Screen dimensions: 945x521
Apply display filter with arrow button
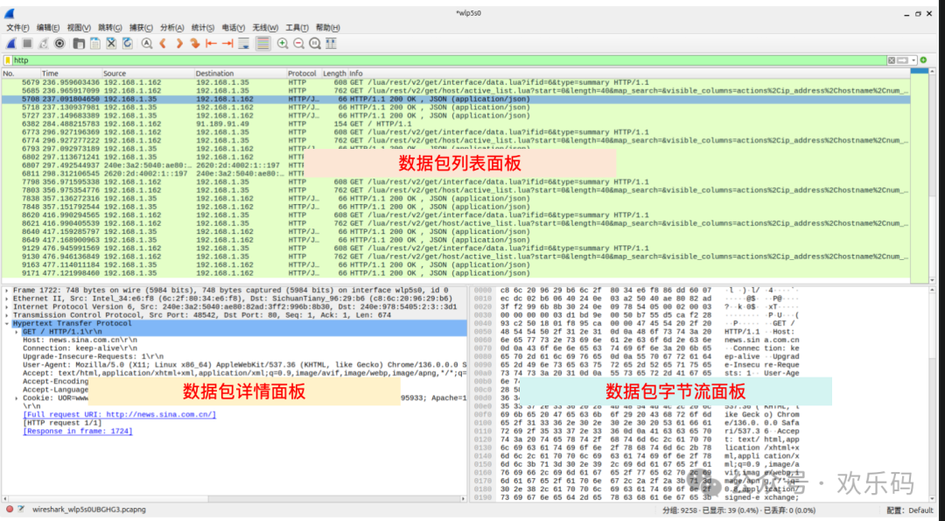(902, 60)
